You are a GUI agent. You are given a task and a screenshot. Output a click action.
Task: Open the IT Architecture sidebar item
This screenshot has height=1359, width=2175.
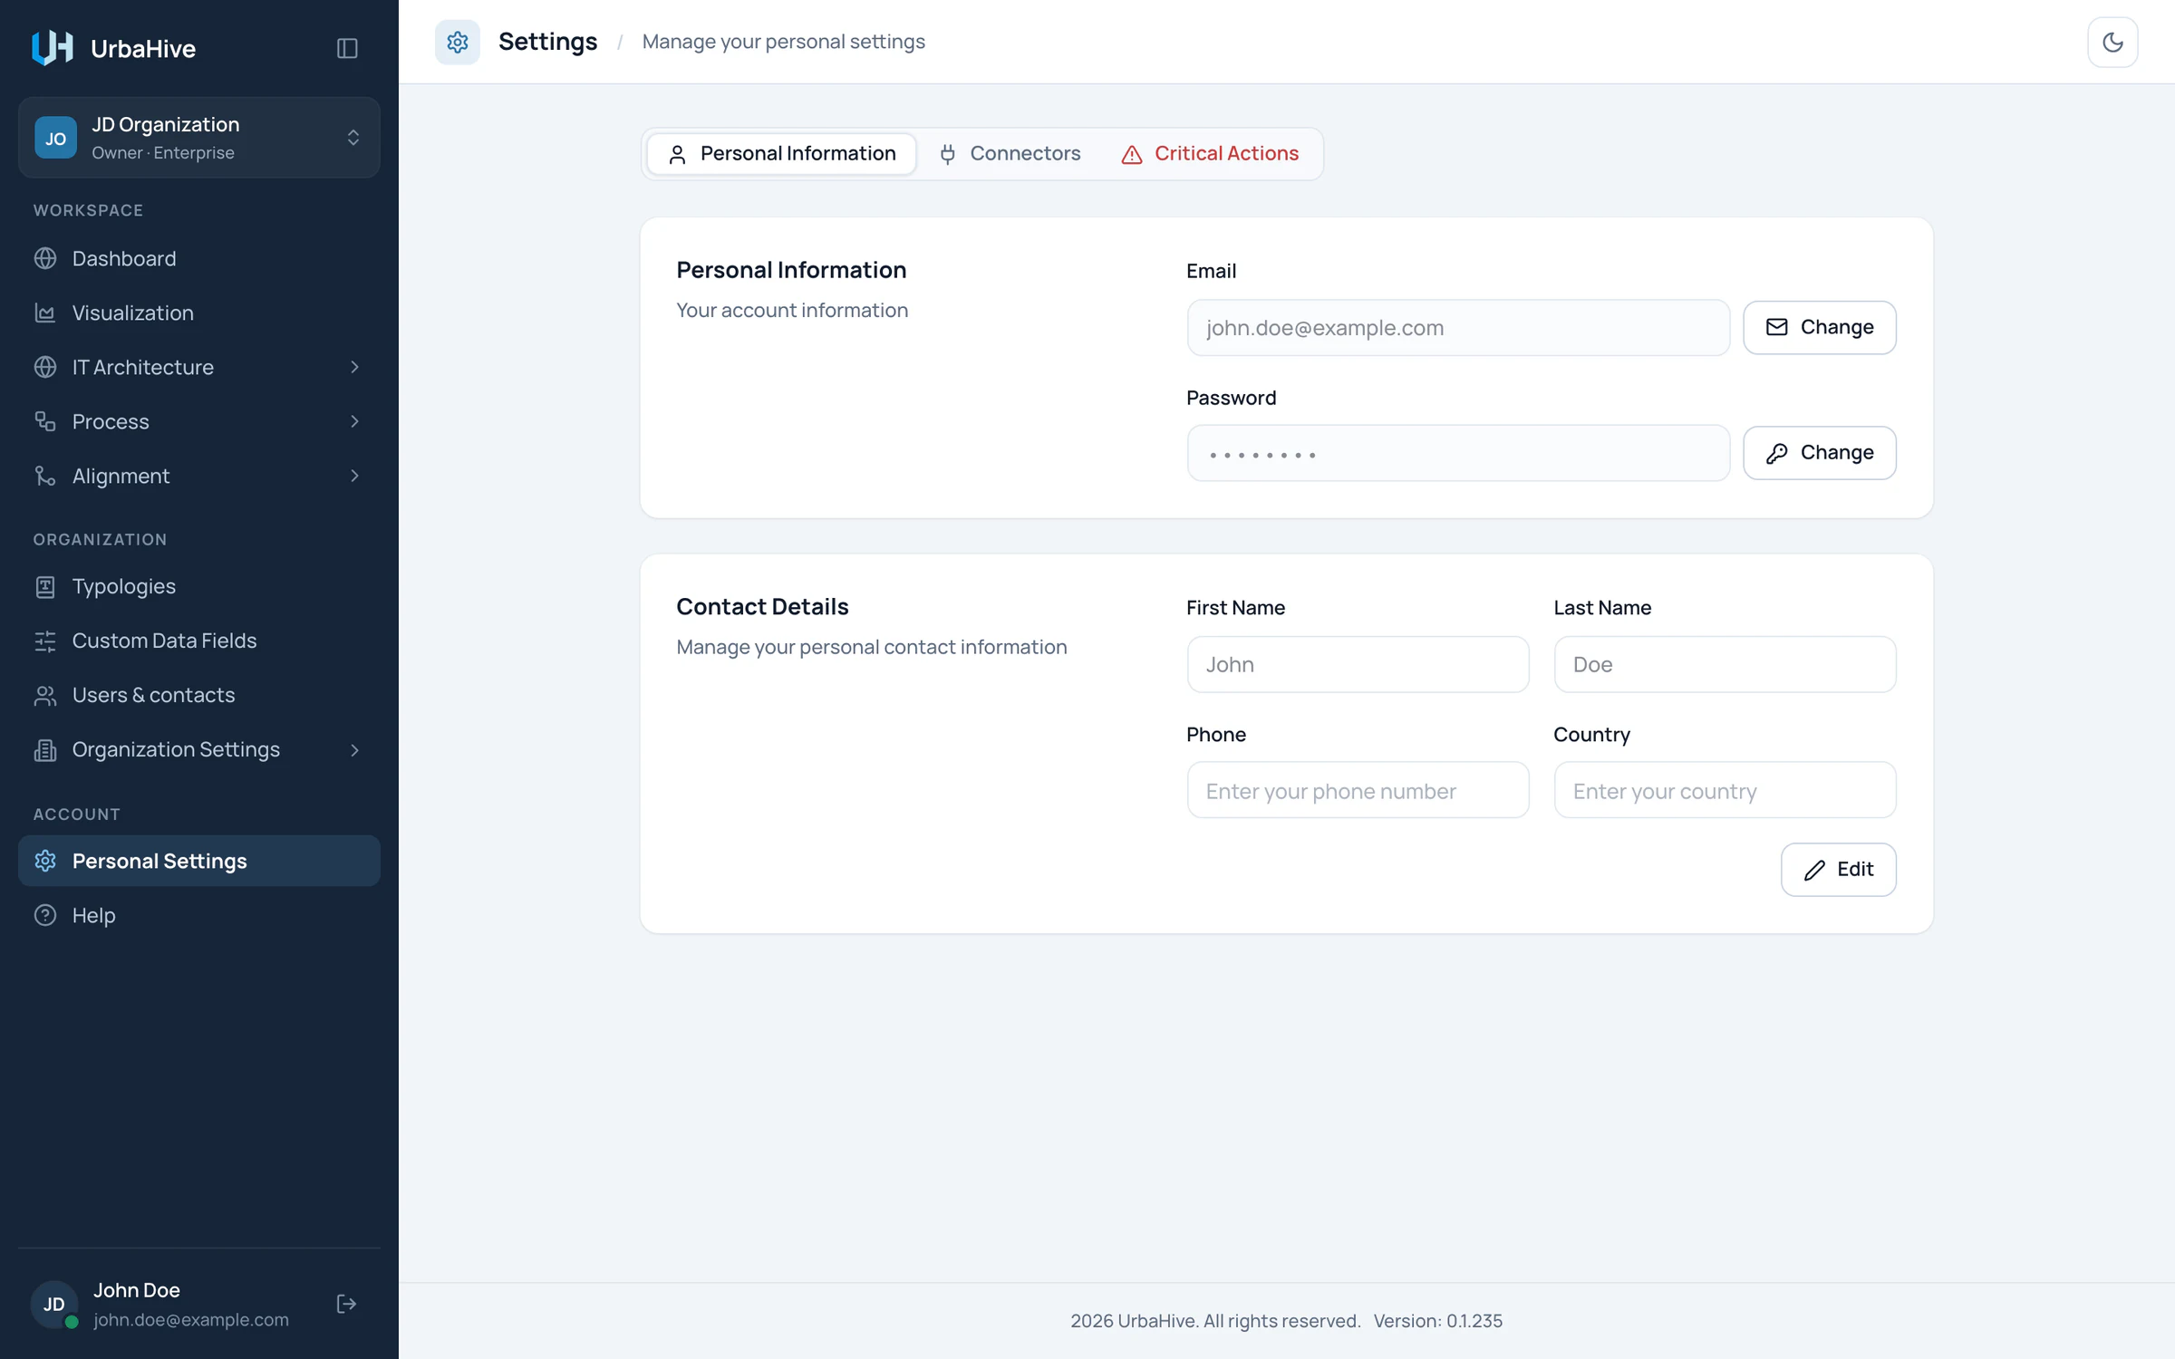[x=199, y=367]
